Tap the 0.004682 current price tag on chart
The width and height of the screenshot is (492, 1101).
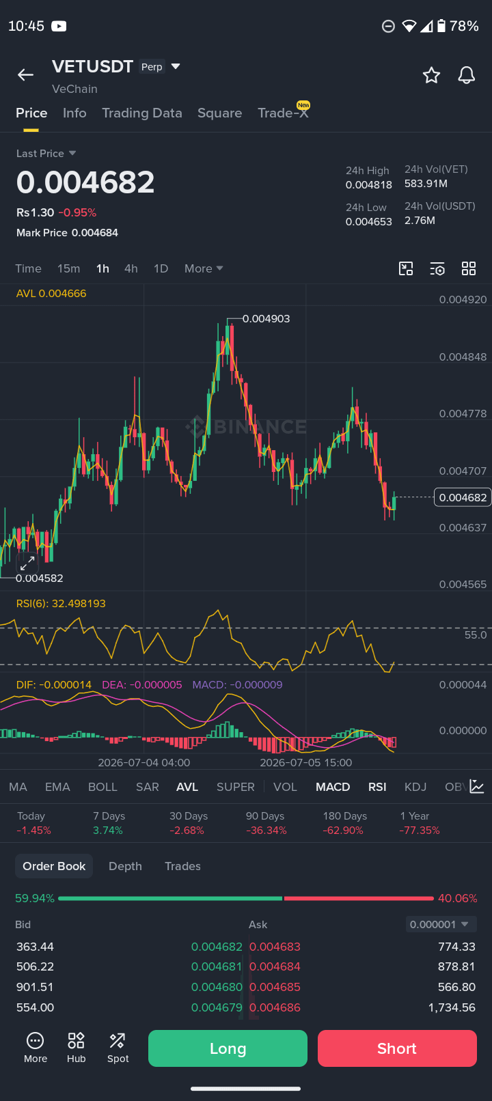463,497
